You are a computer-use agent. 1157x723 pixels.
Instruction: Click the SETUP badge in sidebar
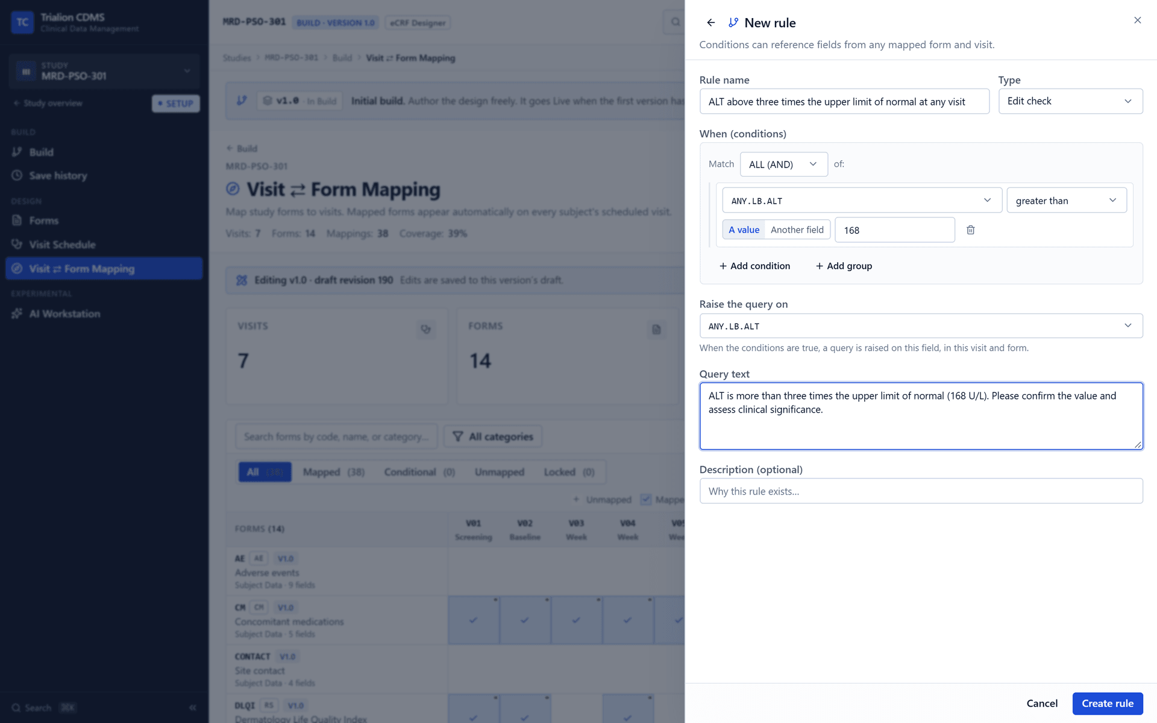click(176, 104)
